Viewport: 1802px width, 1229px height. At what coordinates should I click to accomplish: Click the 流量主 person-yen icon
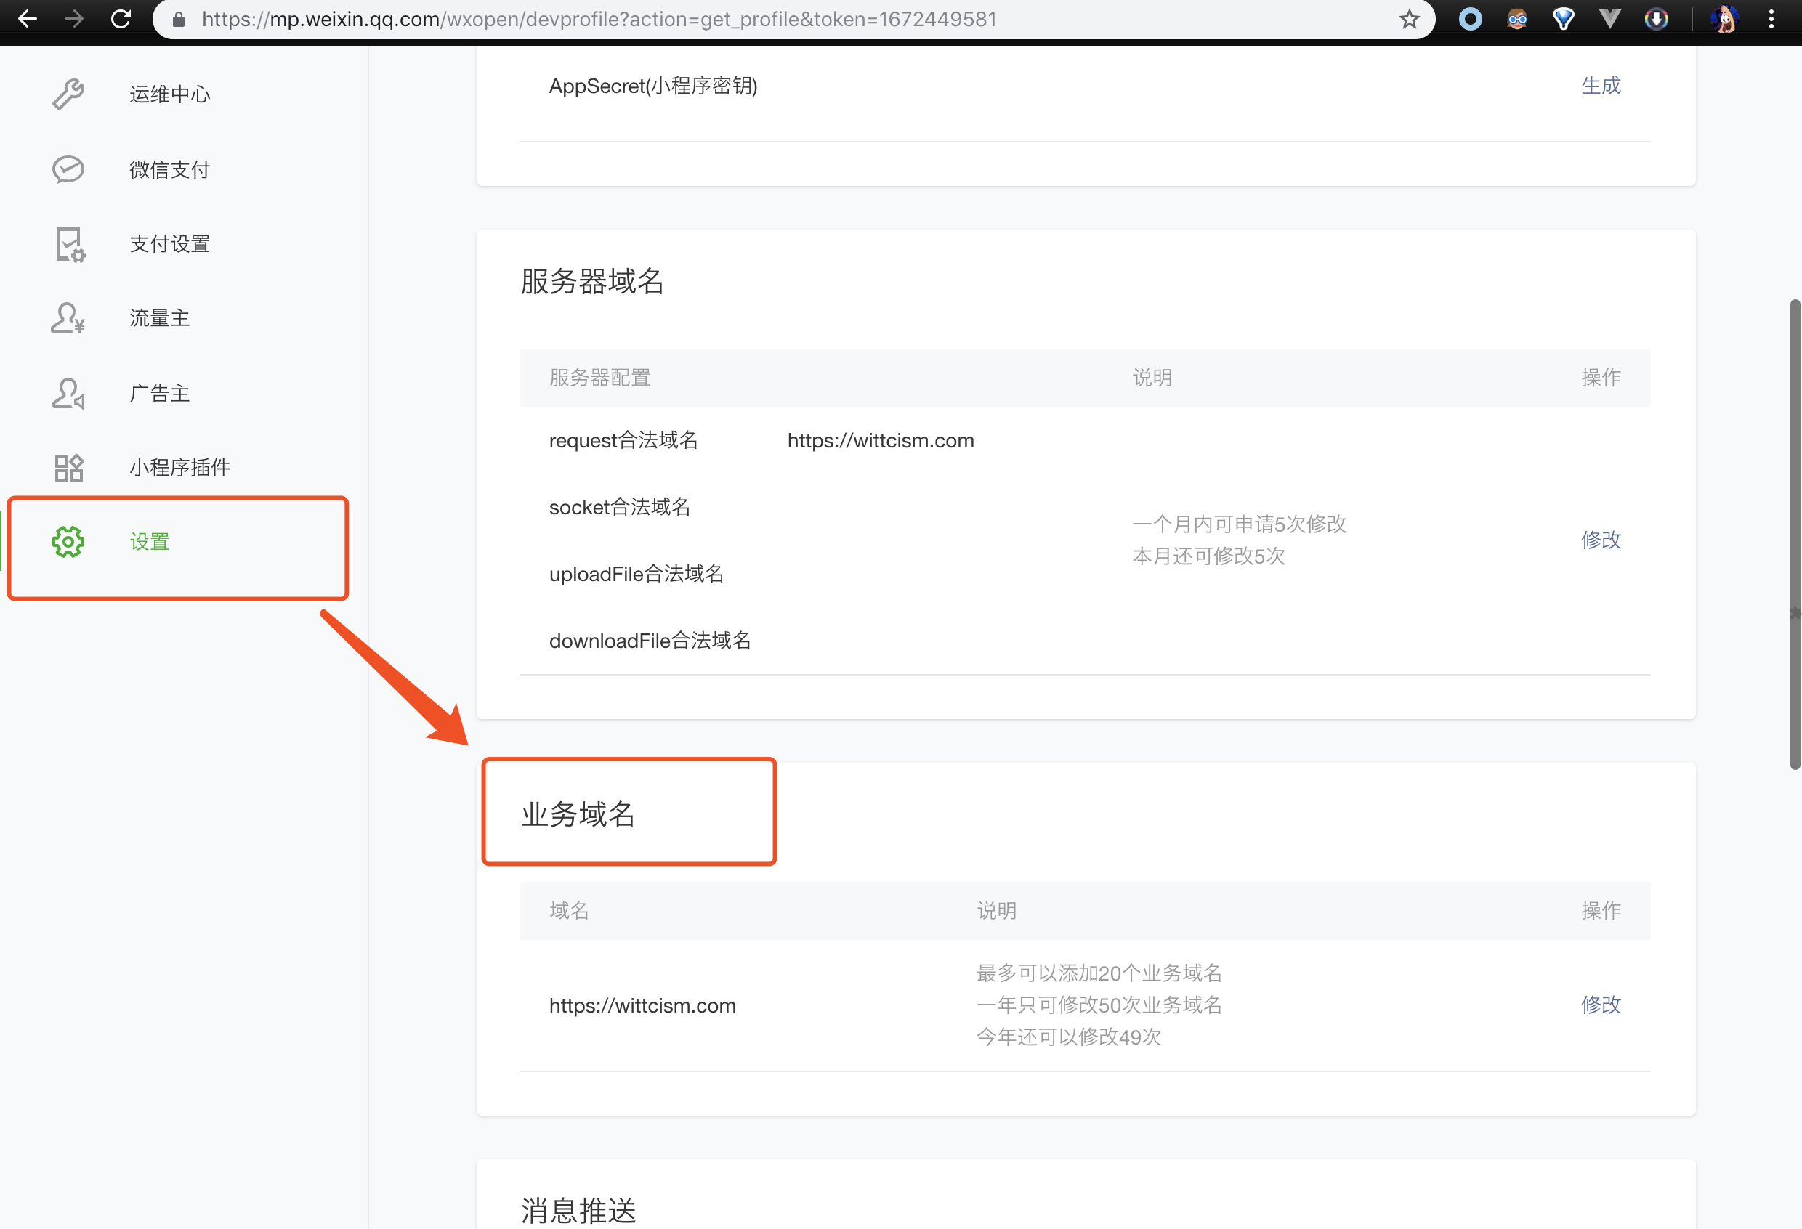(68, 318)
